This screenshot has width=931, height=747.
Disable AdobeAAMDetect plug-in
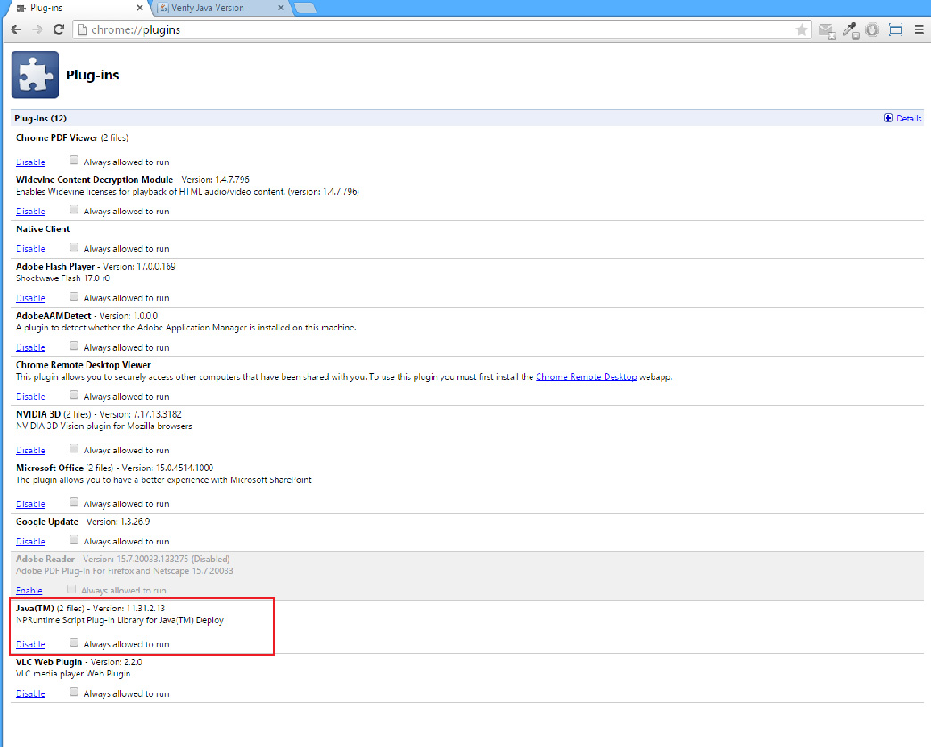click(x=31, y=347)
